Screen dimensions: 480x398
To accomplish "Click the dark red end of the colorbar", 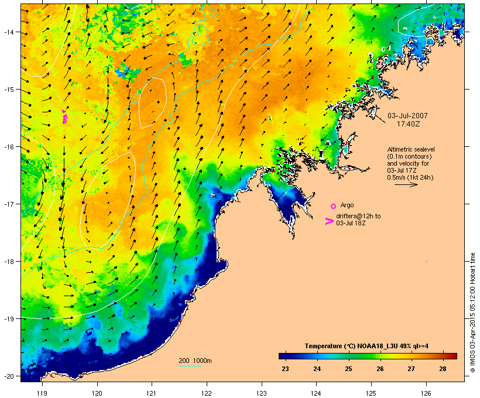I will 453,356.
